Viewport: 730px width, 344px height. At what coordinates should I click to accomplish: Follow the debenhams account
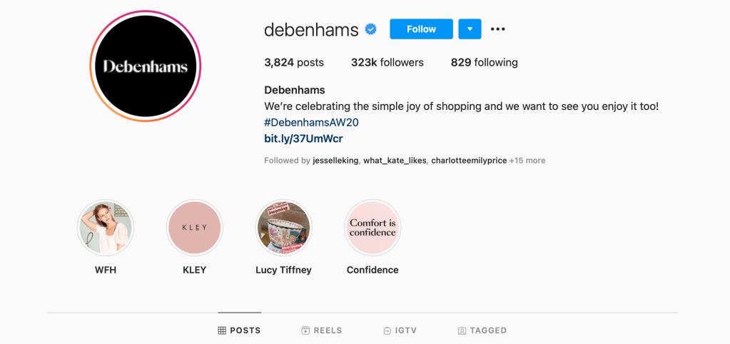pyautogui.click(x=421, y=29)
